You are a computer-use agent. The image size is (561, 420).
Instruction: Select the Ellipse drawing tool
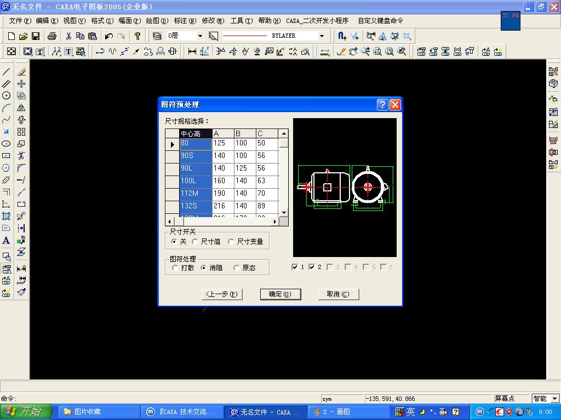(x=6, y=144)
